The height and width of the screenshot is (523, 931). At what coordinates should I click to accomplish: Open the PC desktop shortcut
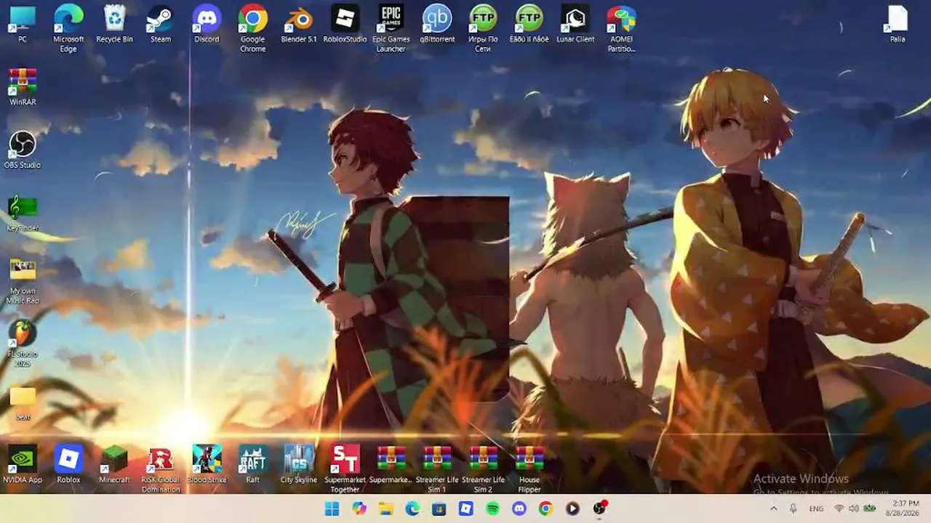[x=23, y=24]
